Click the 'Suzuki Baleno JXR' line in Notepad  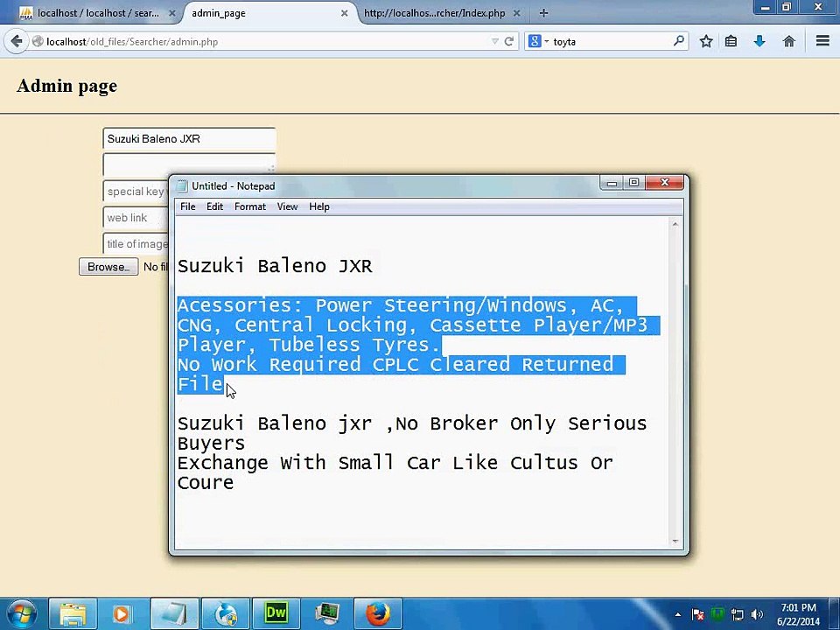tap(275, 266)
